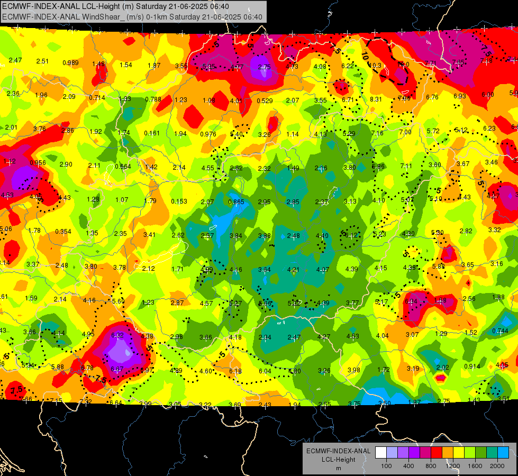Click the 4.53 value below the 4.39 value
This screenshot has height=476, width=518.
(x=352, y=336)
